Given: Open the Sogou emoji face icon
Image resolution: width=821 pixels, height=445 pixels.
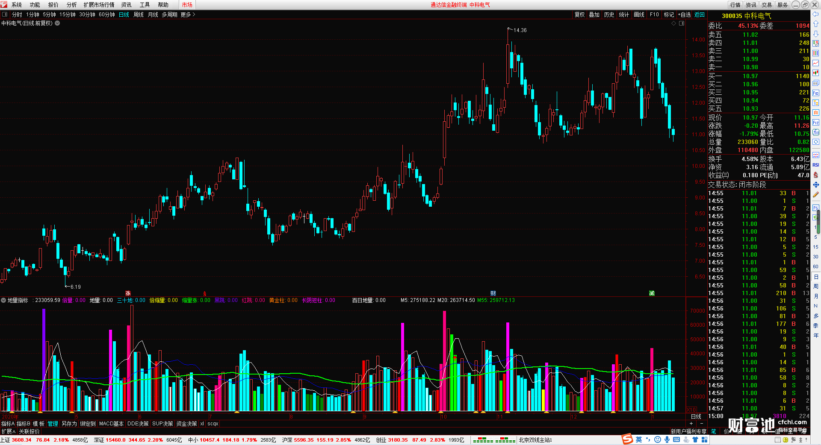Looking at the screenshot, I should 658,439.
